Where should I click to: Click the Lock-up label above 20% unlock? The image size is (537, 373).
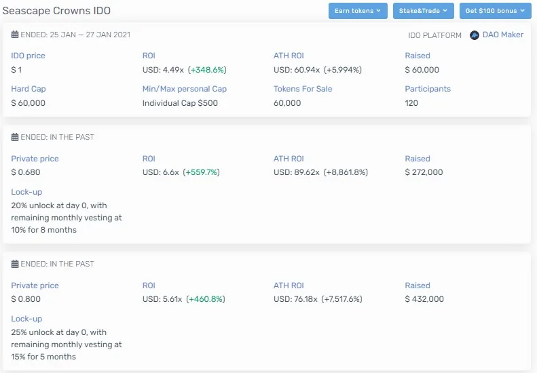[x=26, y=192]
